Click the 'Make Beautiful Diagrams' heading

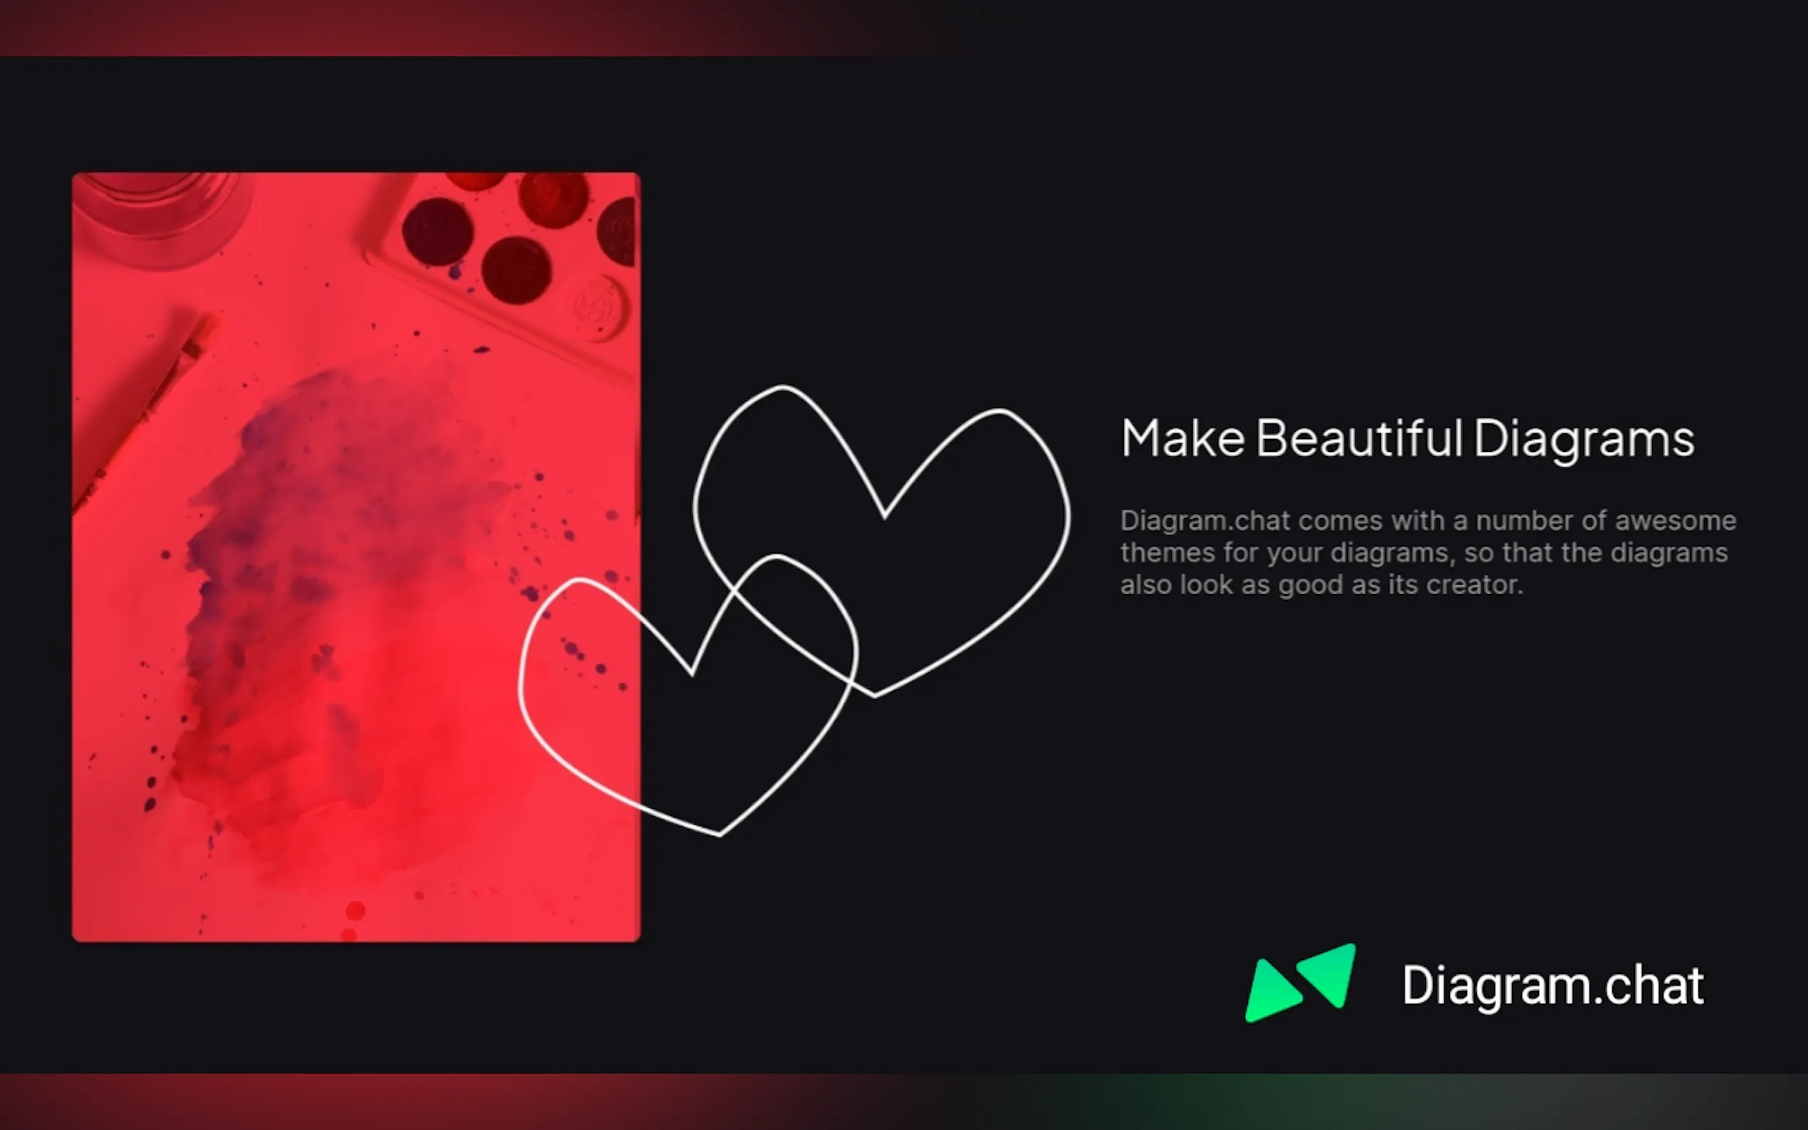coord(1407,439)
